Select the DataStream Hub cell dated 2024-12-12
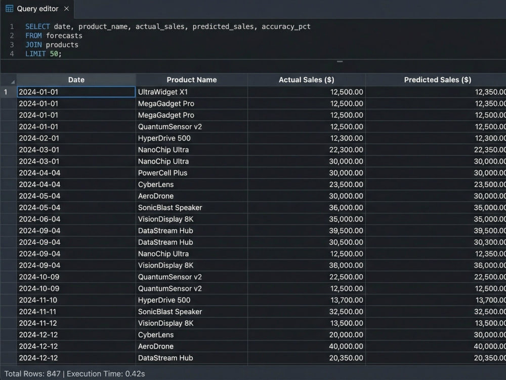This screenshot has height=380, width=506. 192,358
